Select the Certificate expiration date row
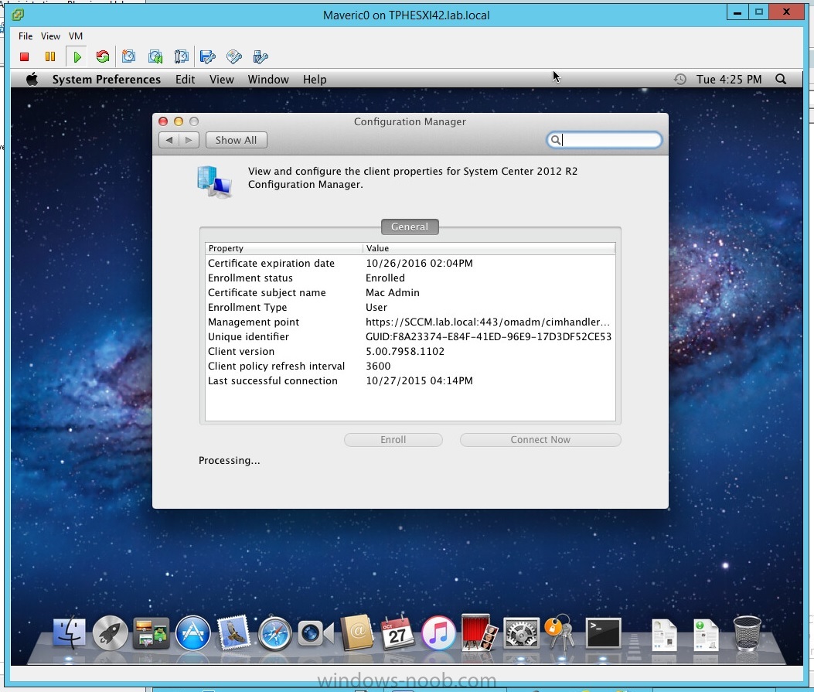Image resolution: width=814 pixels, height=692 pixels. coord(410,263)
